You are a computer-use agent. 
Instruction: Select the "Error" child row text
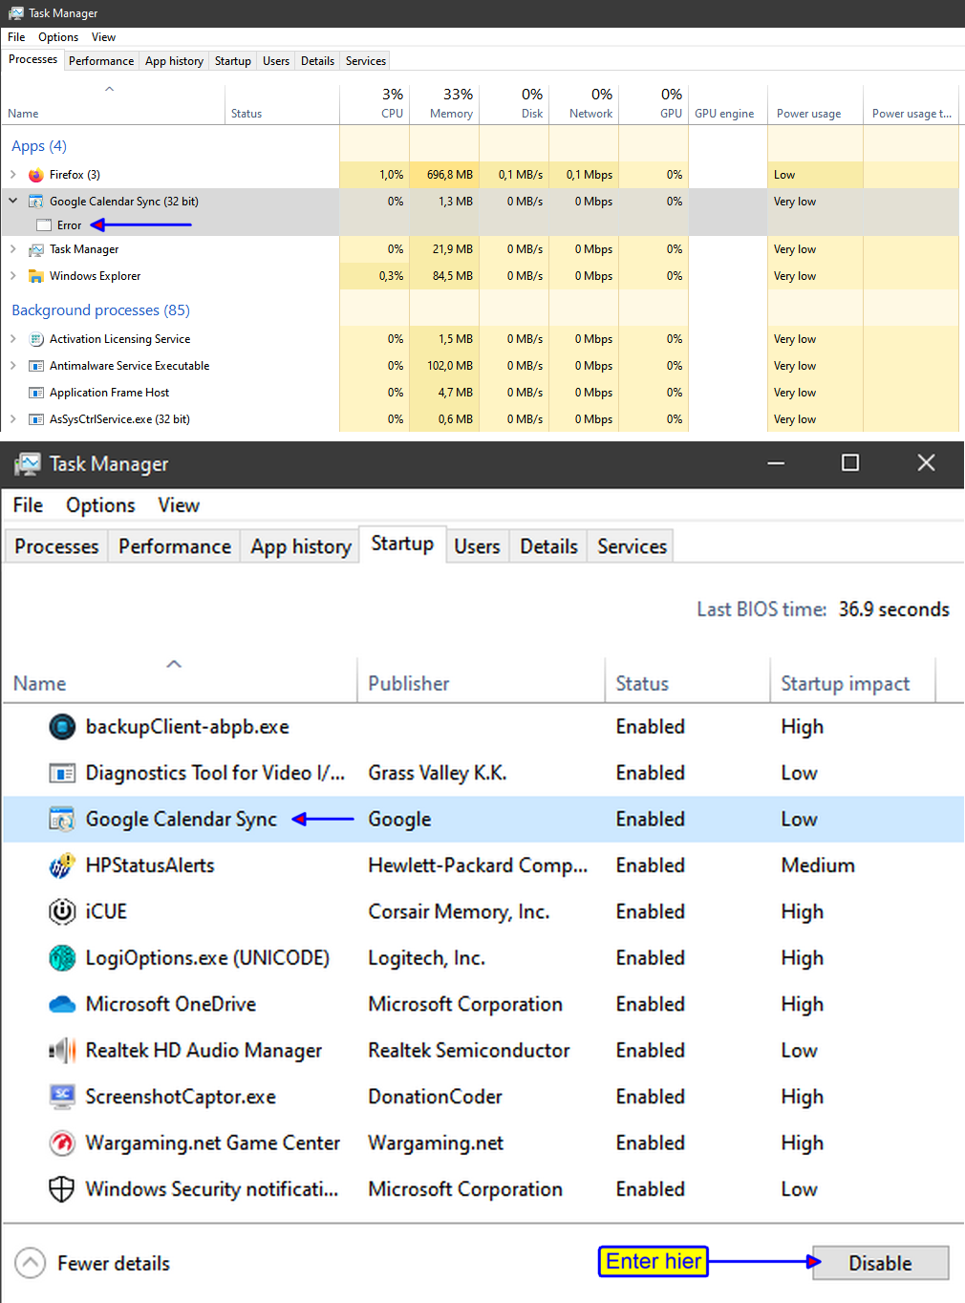click(69, 225)
